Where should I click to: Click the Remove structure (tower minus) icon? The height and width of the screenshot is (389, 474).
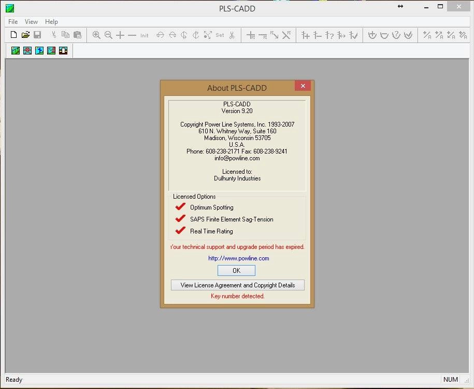point(318,35)
